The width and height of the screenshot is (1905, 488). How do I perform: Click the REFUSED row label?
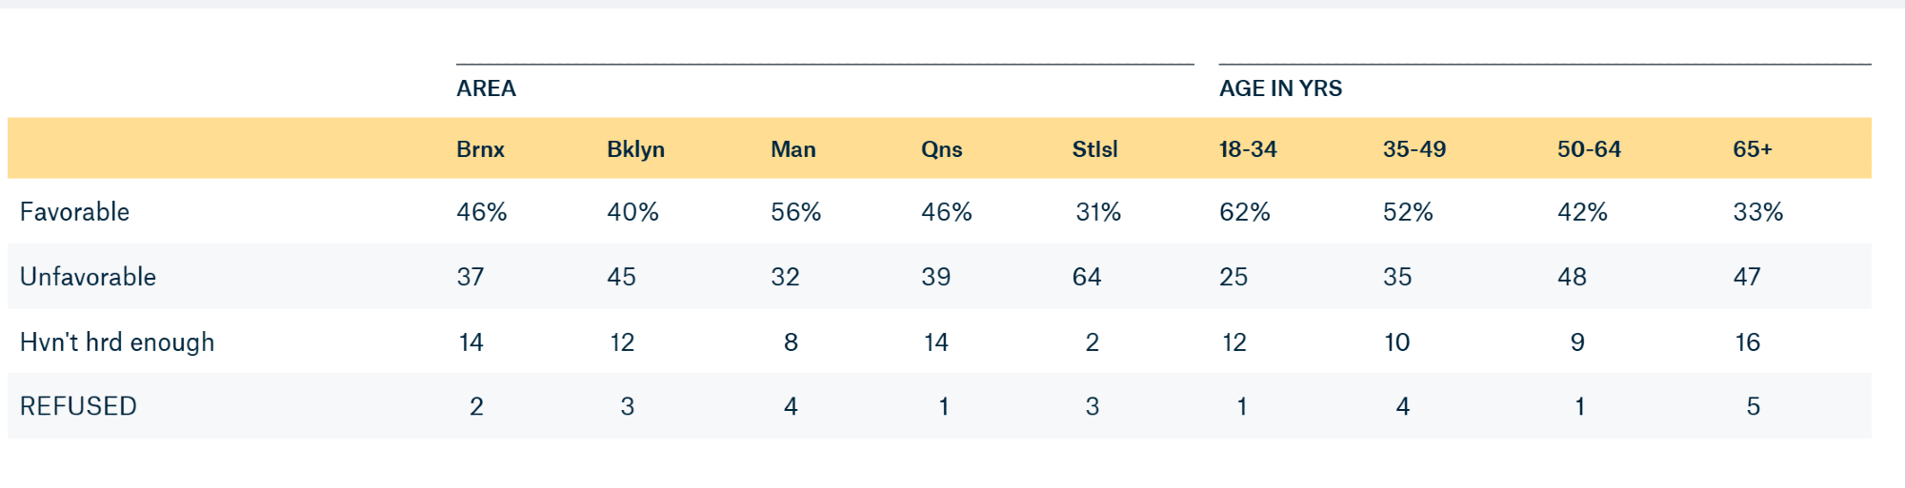(x=78, y=406)
